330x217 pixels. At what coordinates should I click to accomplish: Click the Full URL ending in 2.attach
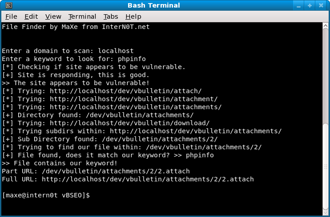tap(148, 179)
